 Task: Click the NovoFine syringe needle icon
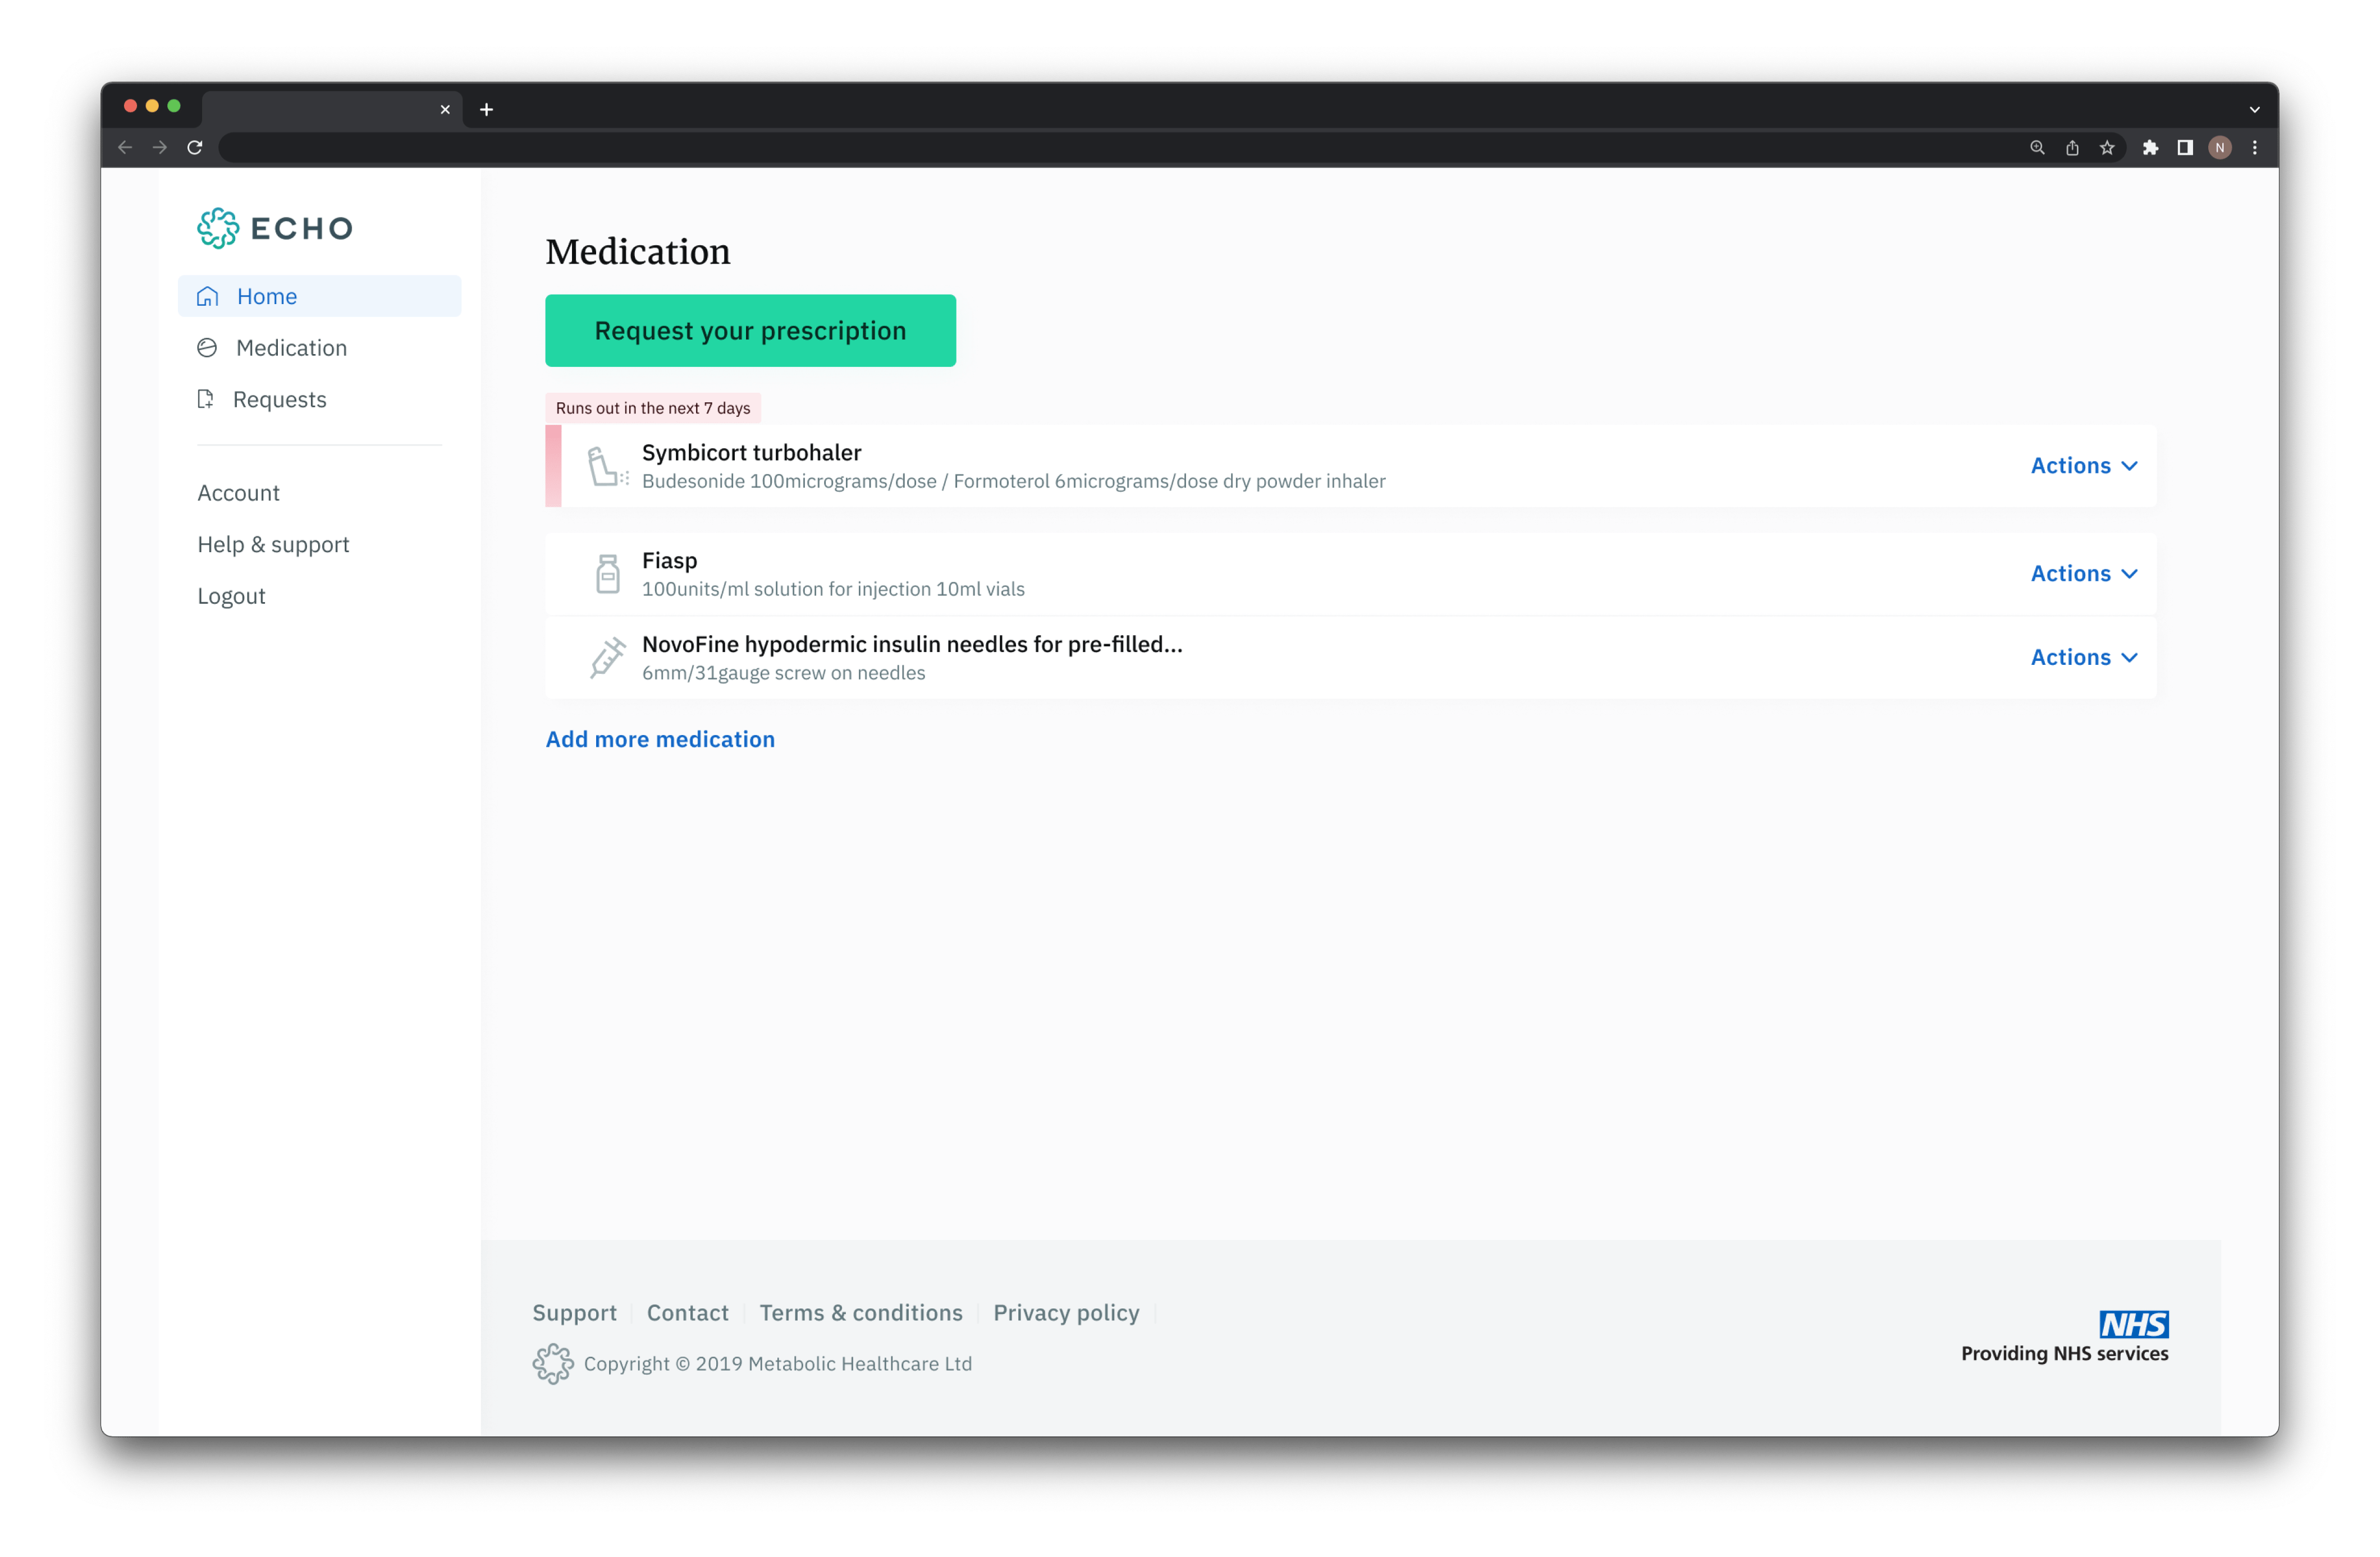point(607,658)
